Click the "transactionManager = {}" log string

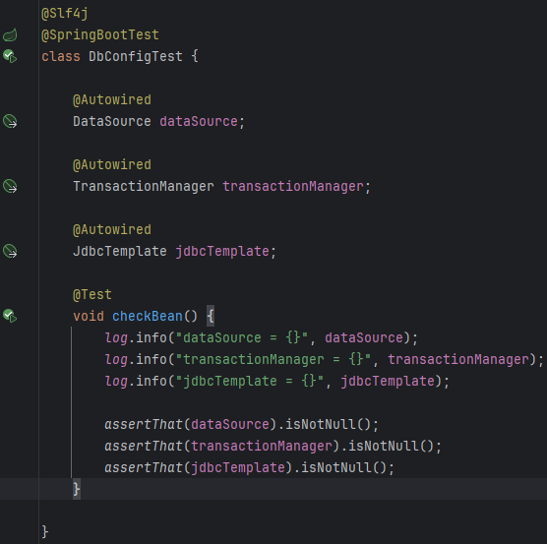tap(273, 359)
